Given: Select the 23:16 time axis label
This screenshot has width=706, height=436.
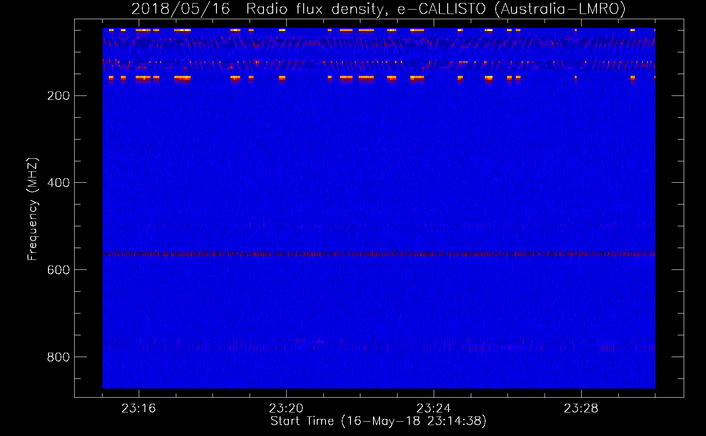Looking at the screenshot, I should point(138,409).
